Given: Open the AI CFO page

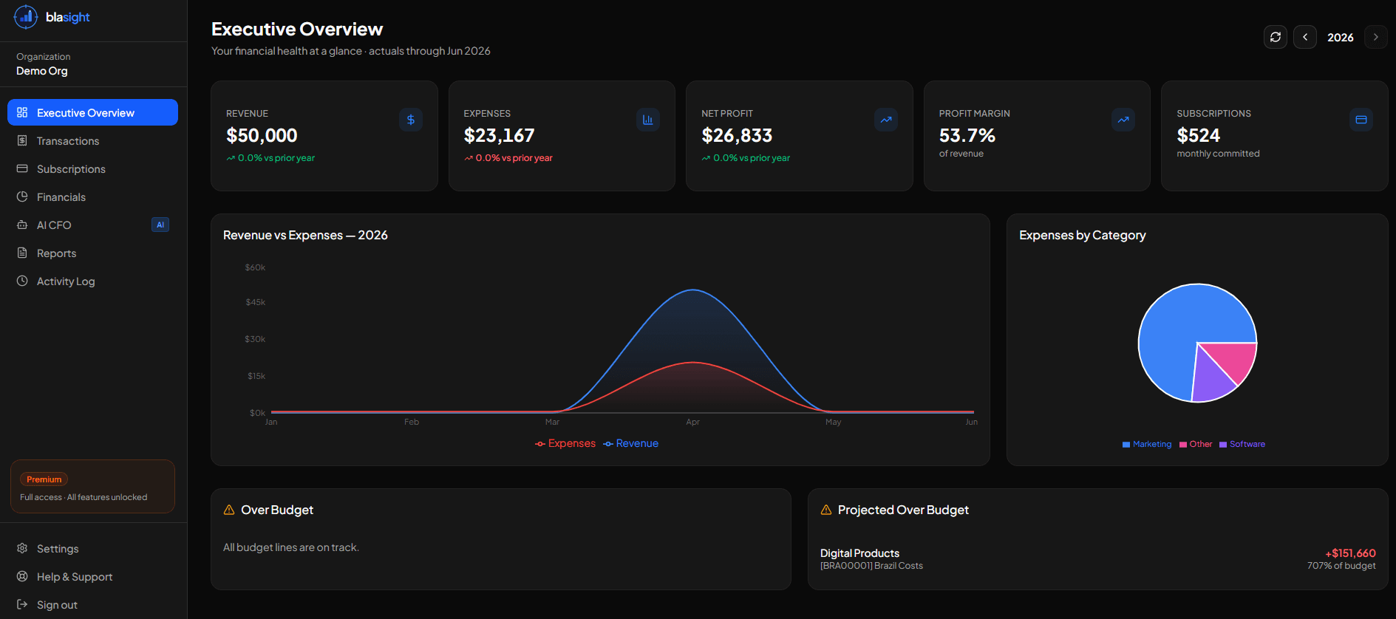Looking at the screenshot, I should point(92,225).
